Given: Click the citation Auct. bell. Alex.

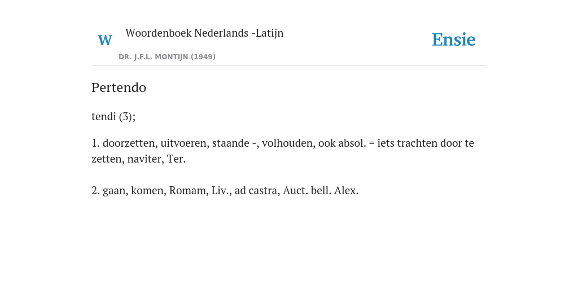Looking at the screenshot, I should pyautogui.click(x=321, y=191).
